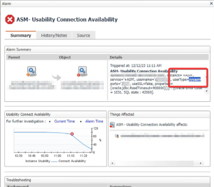The height and width of the screenshot is (187, 214).
Task: Click the Things Affected horizontal scrollbar track
Action: pos(156,163)
